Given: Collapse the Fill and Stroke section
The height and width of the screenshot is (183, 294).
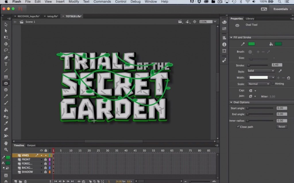Looking at the screenshot, I should 231,37.
